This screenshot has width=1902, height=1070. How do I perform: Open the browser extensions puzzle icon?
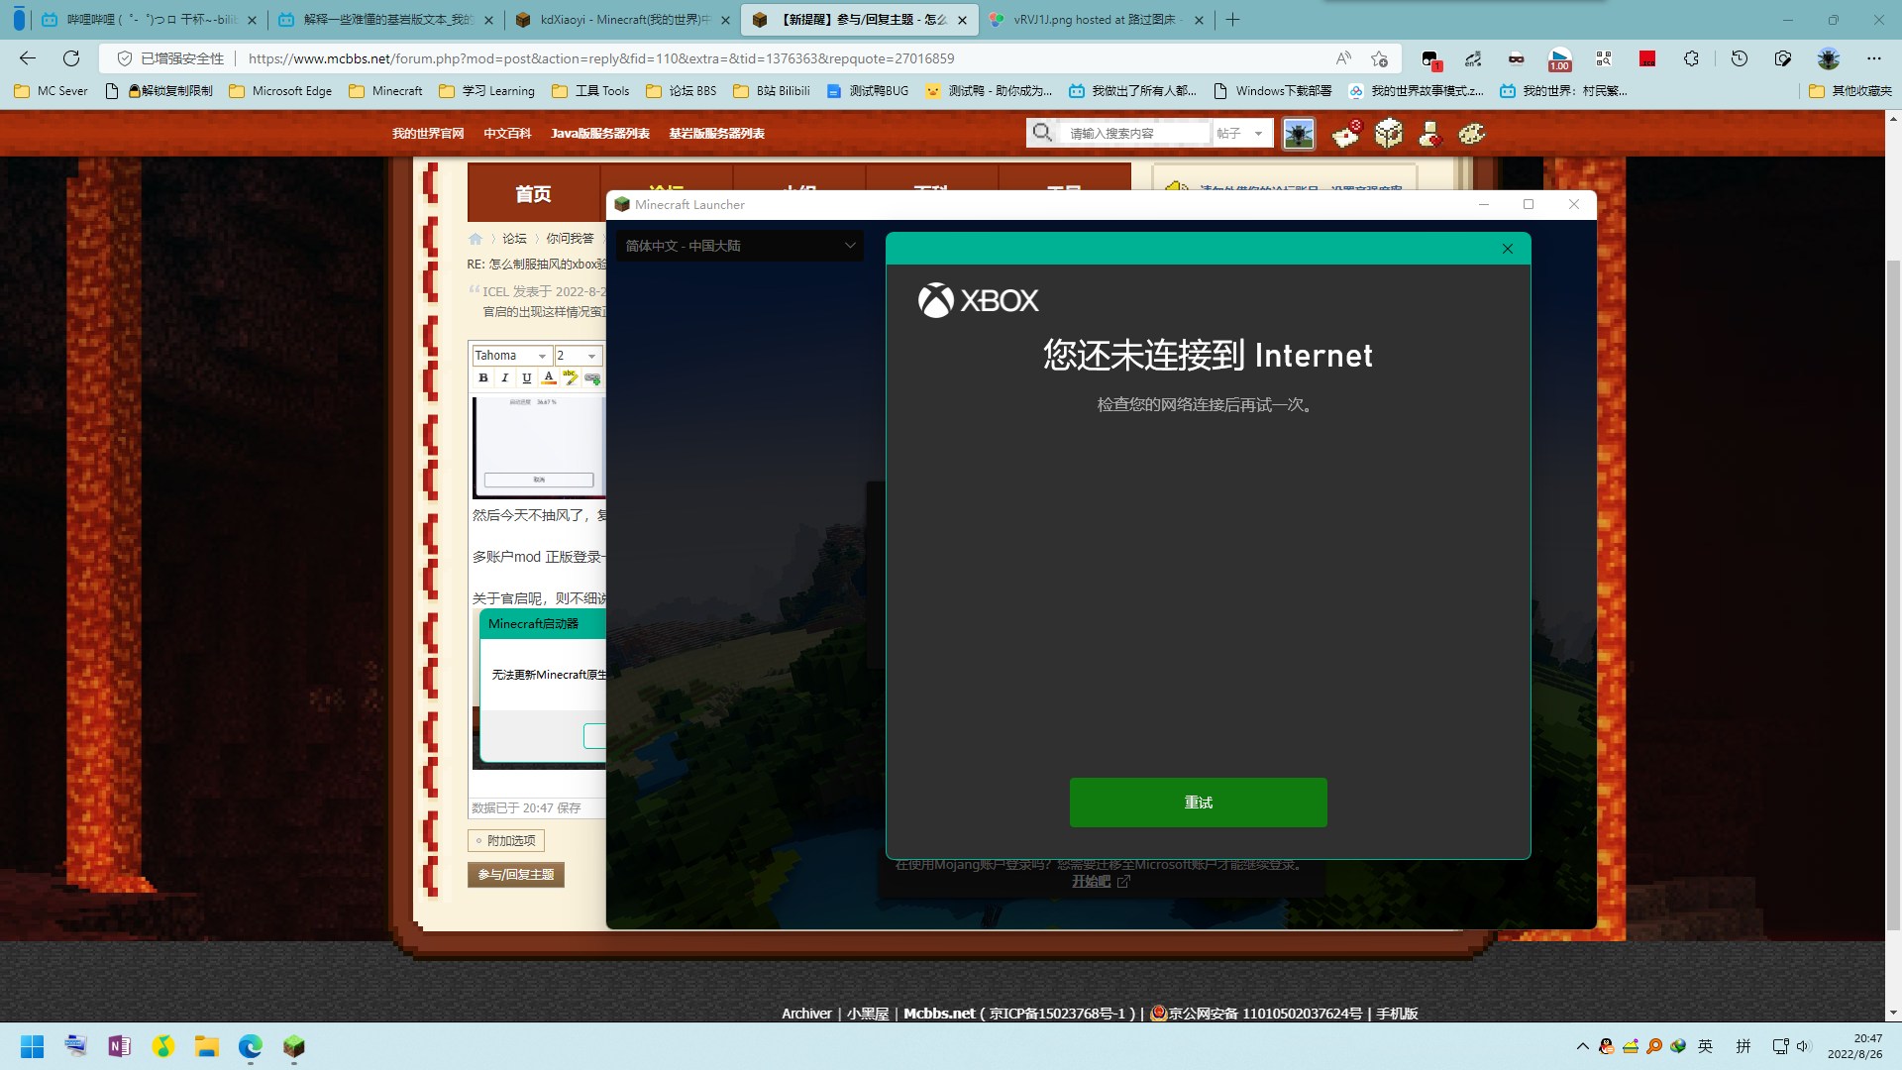[1691, 58]
